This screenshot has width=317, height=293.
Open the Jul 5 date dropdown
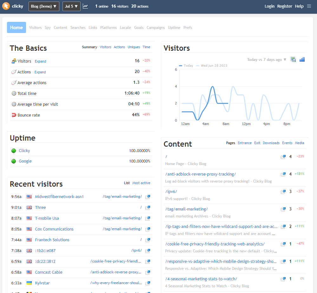tap(71, 6)
